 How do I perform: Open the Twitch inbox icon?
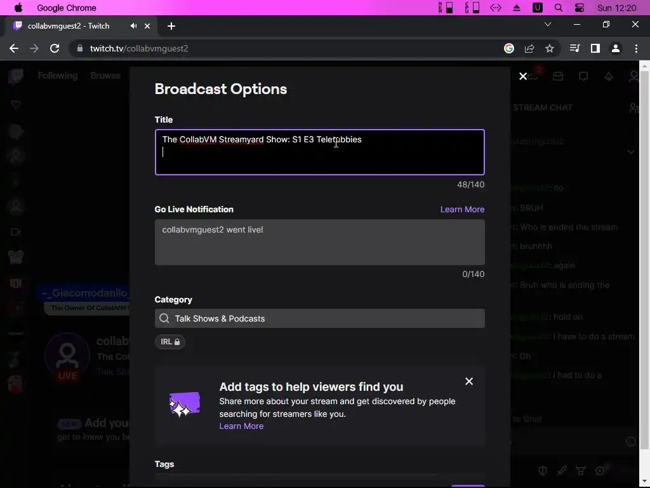click(558, 76)
